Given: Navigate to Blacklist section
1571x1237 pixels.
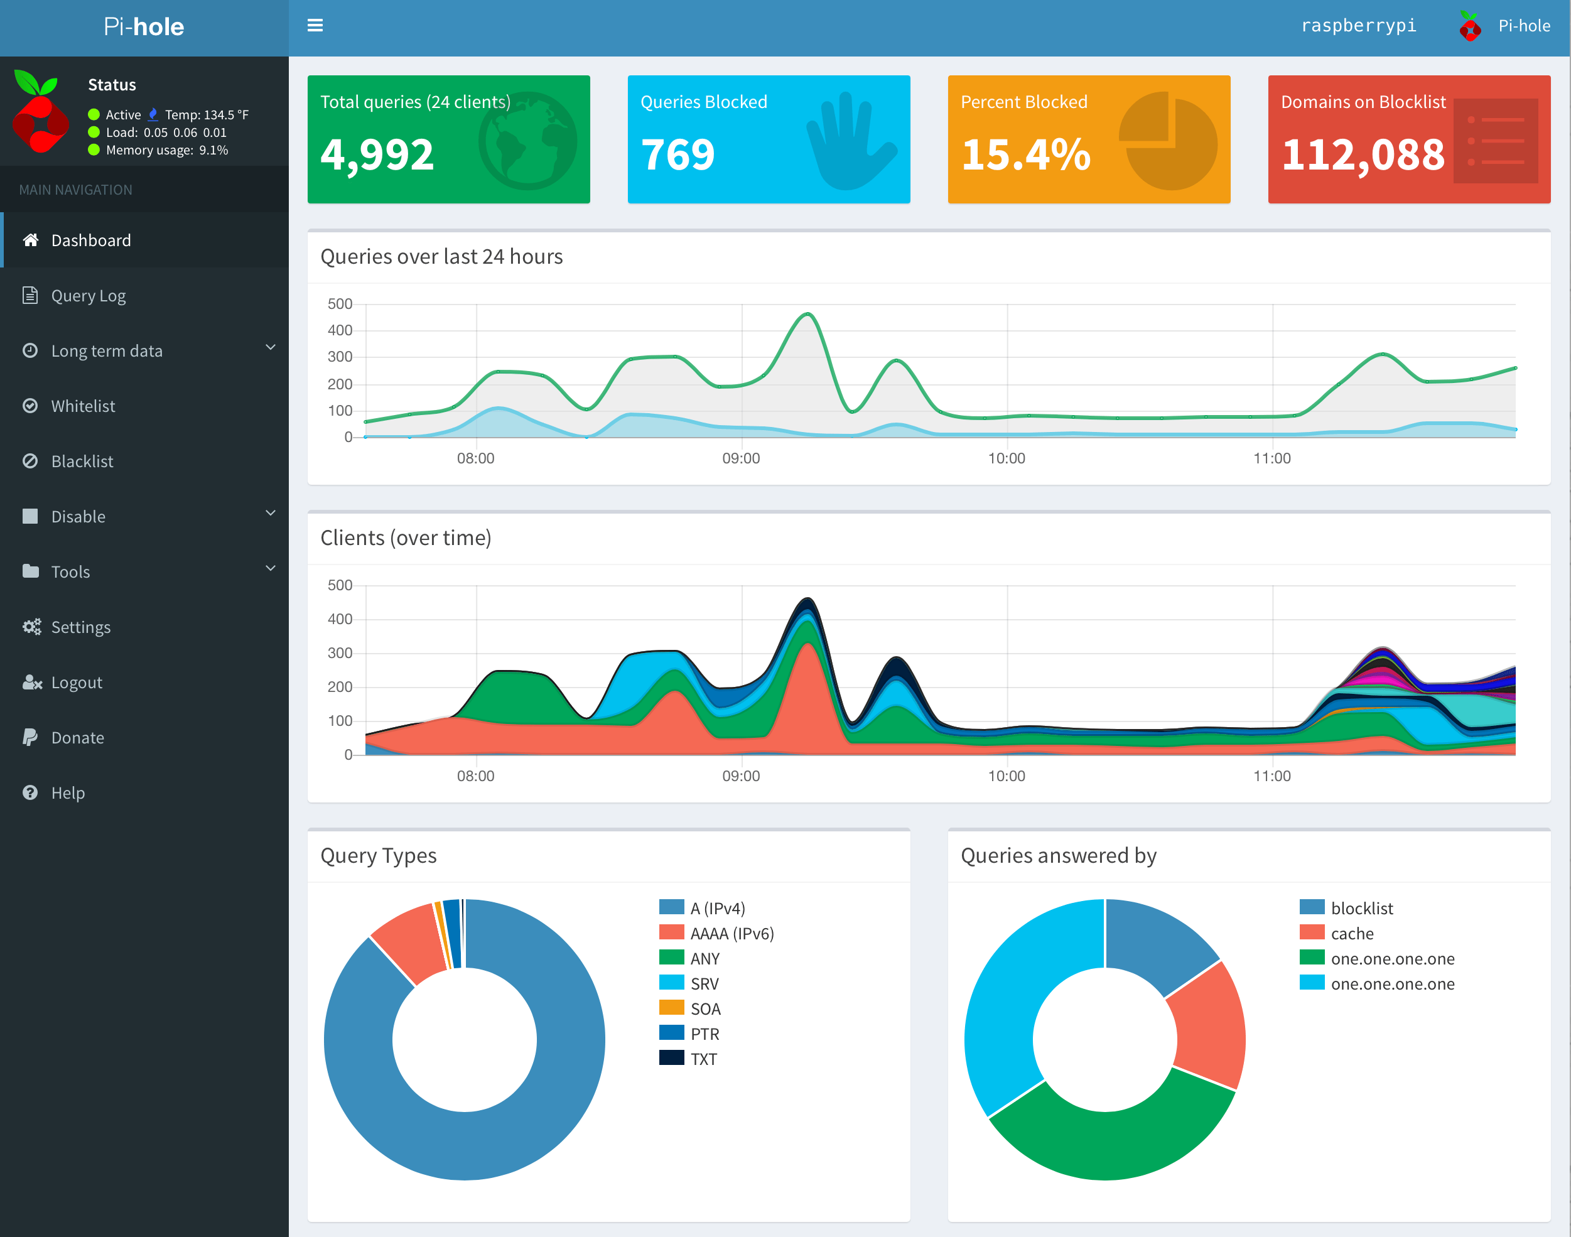Looking at the screenshot, I should (x=80, y=460).
